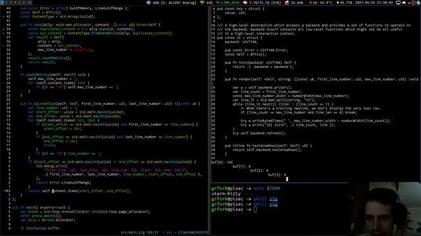Viewport: 421px width, 236px height.
Task: Click the '// Initialize buffer' comment
Action: (x=40, y=228)
